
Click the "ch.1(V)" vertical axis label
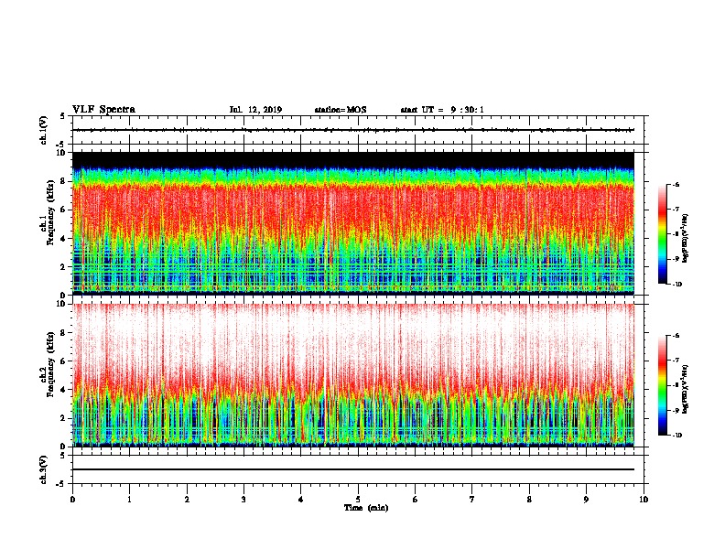(43, 130)
